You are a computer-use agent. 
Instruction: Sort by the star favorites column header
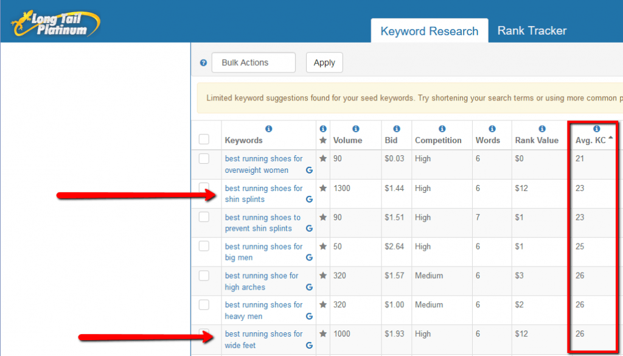coord(323,140)
